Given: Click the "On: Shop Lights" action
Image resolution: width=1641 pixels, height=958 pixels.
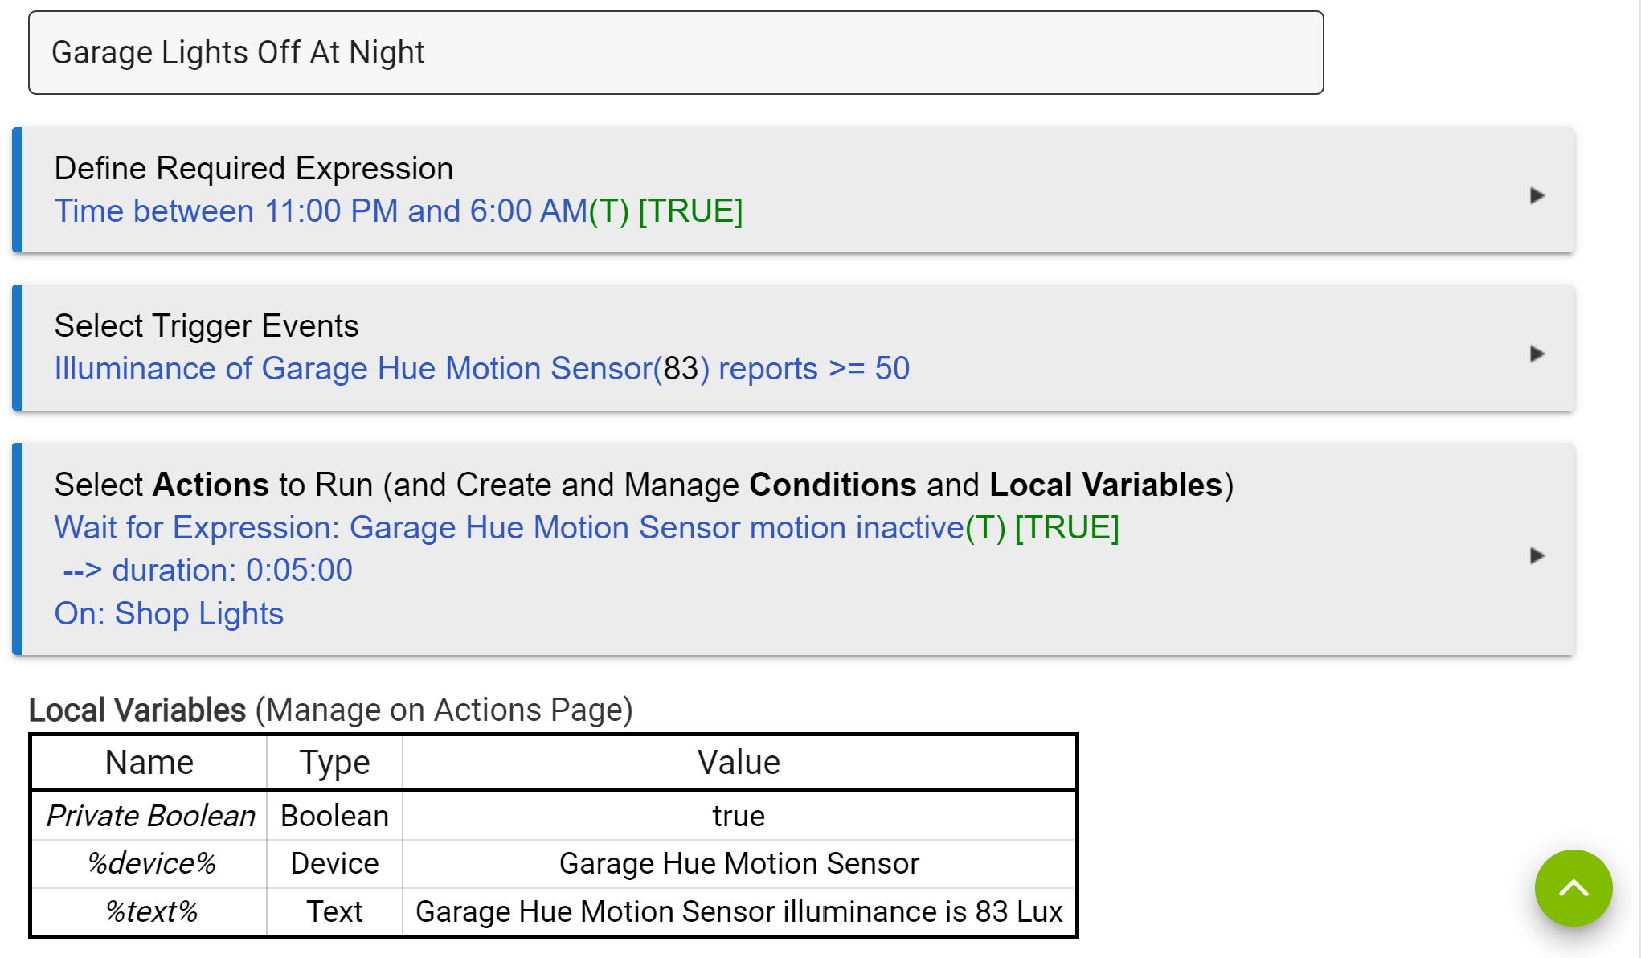Looking at the screenshot, I should [x=169, y=614].
